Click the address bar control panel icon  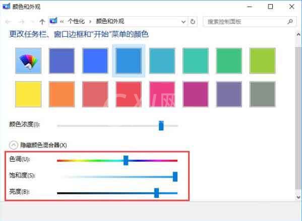coord(53,21)
